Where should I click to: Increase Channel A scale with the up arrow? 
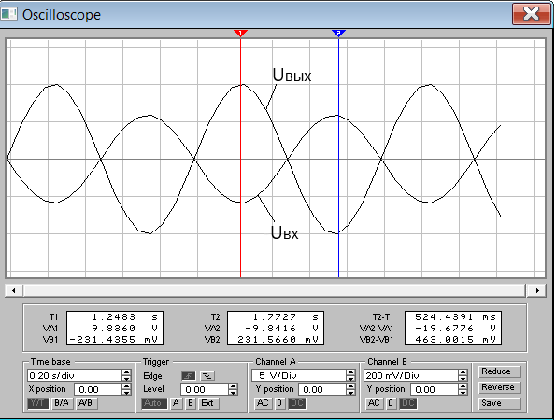pyautogui.click(x=350, y=372)
